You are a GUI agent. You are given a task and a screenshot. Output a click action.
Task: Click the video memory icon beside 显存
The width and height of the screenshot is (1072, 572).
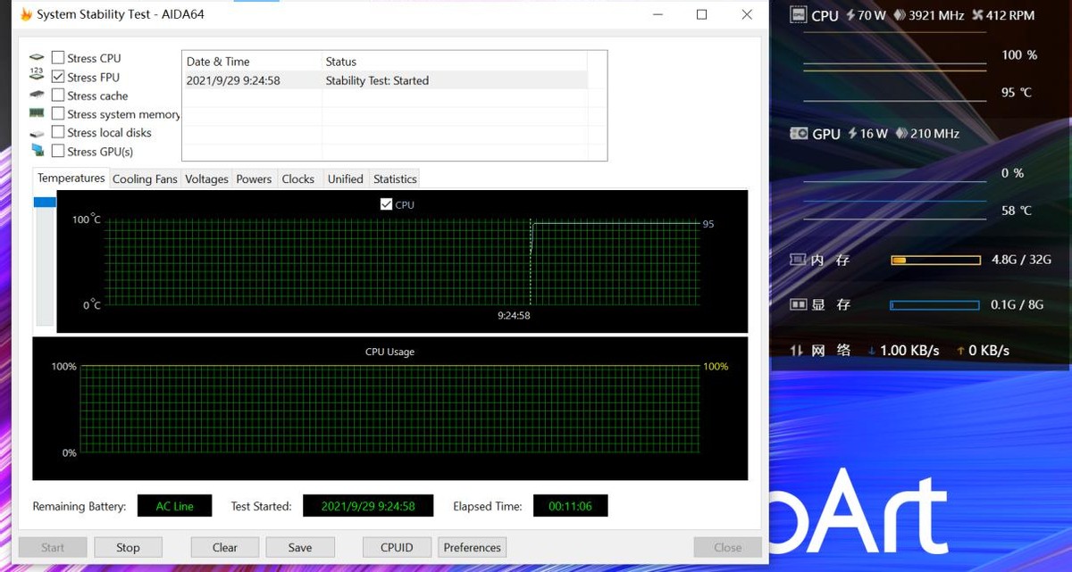(x=798, y=304)
